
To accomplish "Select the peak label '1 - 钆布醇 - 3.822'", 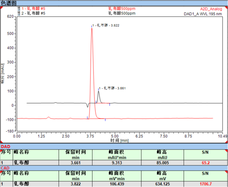I will click(x=106, y=25).
